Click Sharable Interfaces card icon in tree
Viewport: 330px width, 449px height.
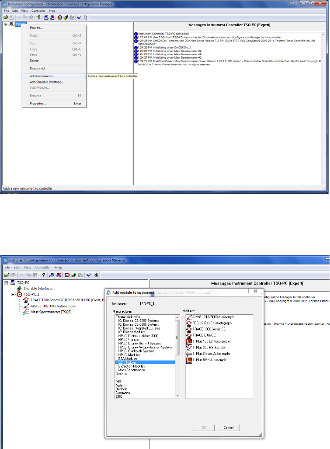pyautogui.click(x=20, y=289)
